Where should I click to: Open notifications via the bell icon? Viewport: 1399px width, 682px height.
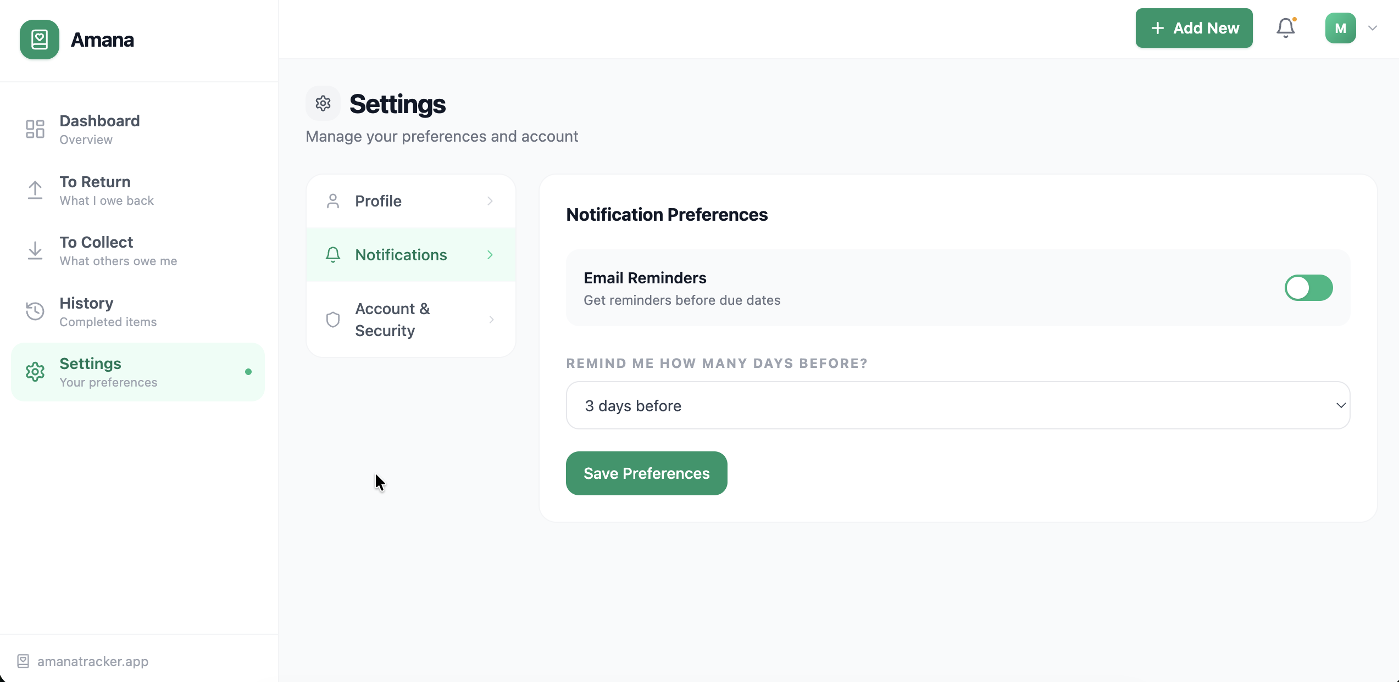pyautogui.click(x=1285, y=27)
